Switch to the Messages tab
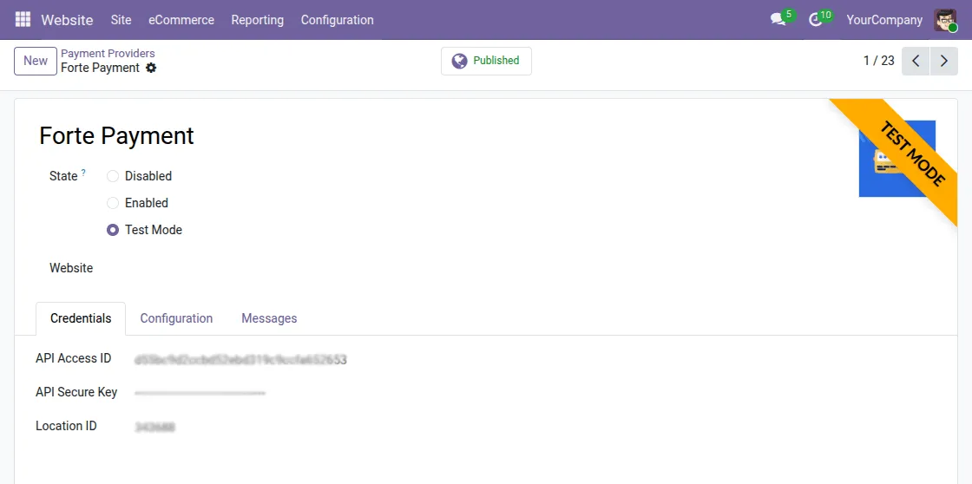 click(x=269, y=318)
